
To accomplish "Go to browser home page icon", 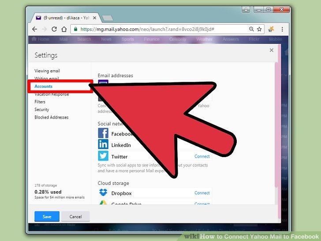I will tap(64, 29).
